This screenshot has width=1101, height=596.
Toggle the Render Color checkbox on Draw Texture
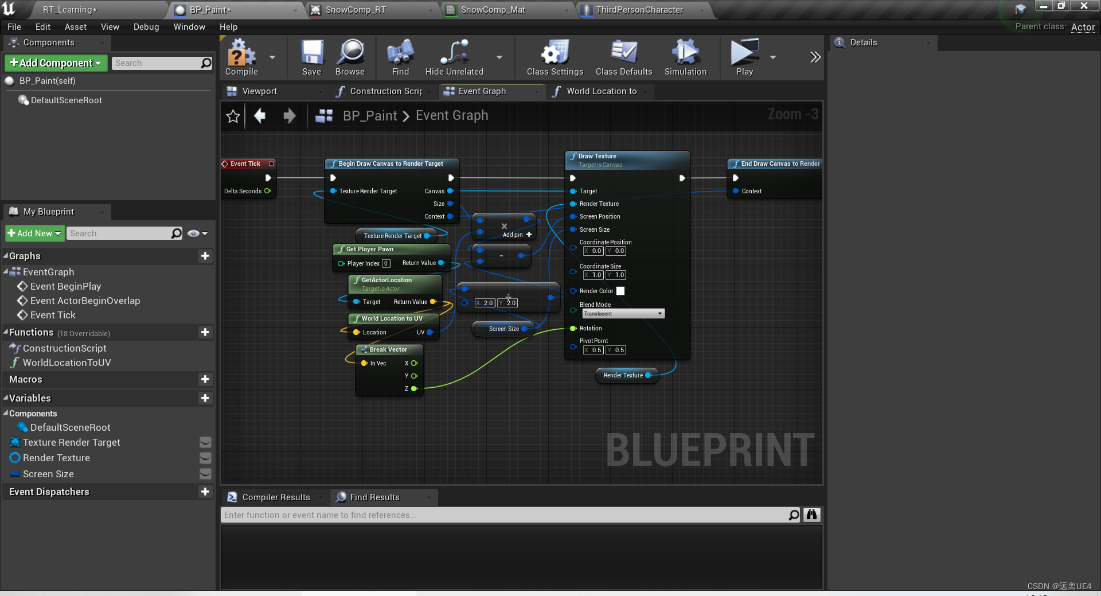tap(620, 291)
